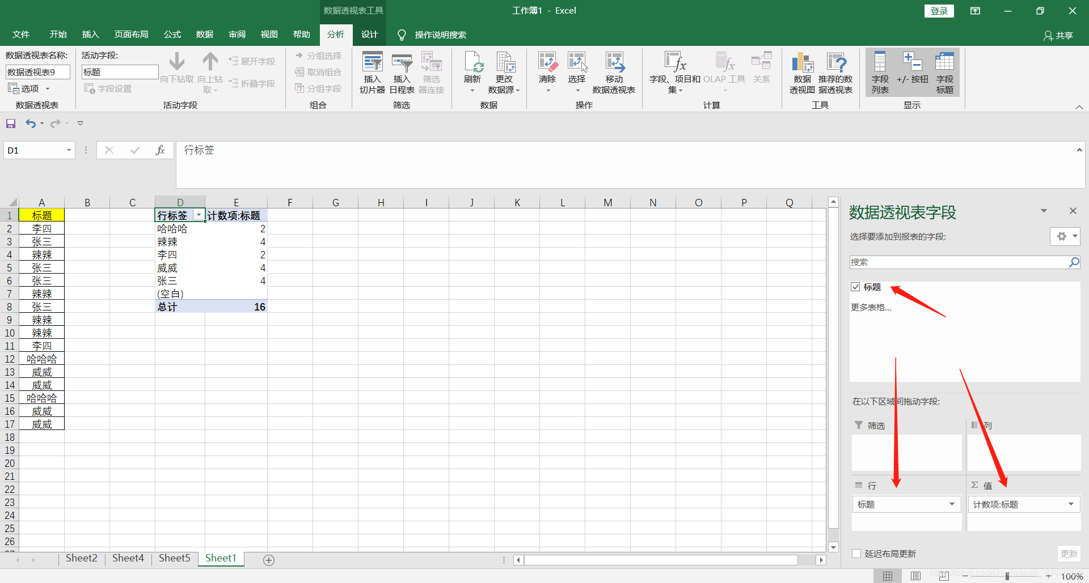Click the insert function fx icon
The height and width of the screenshot is (583, 1089).
[160, 150]
